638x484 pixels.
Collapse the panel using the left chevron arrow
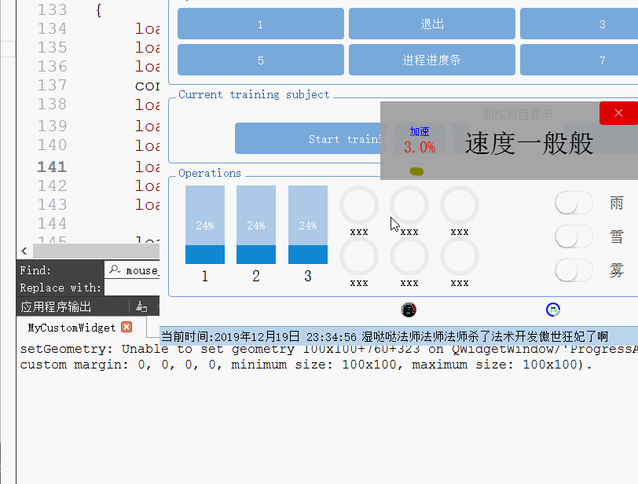(22, 251)
